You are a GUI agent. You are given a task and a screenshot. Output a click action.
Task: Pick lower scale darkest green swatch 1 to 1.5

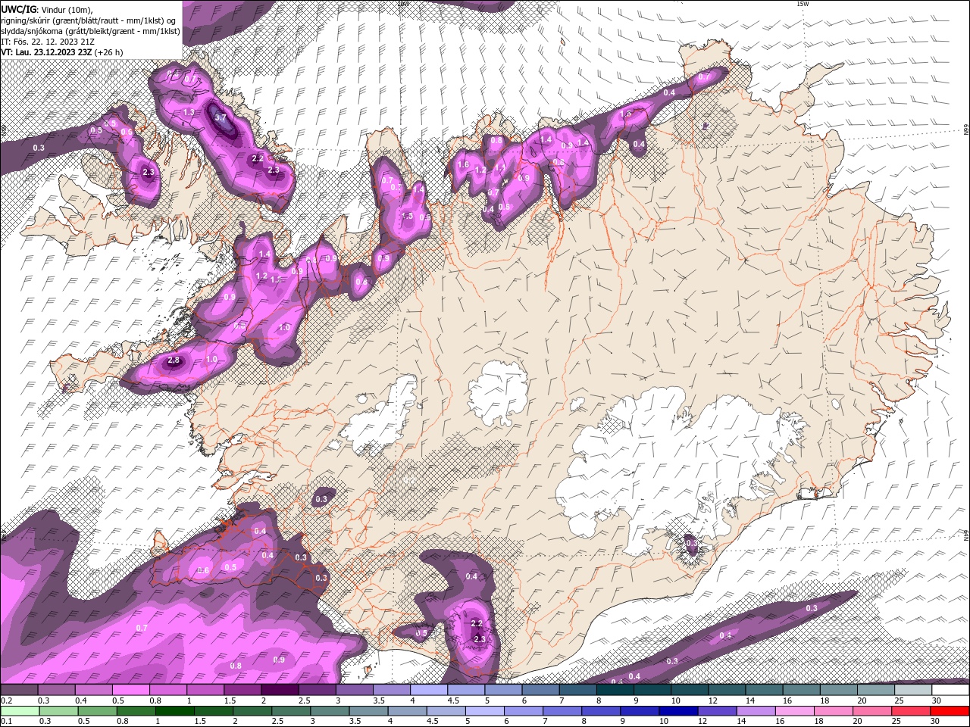click(174, 711)
